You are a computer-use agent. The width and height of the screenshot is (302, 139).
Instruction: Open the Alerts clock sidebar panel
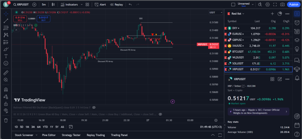[x=297, y=22]
